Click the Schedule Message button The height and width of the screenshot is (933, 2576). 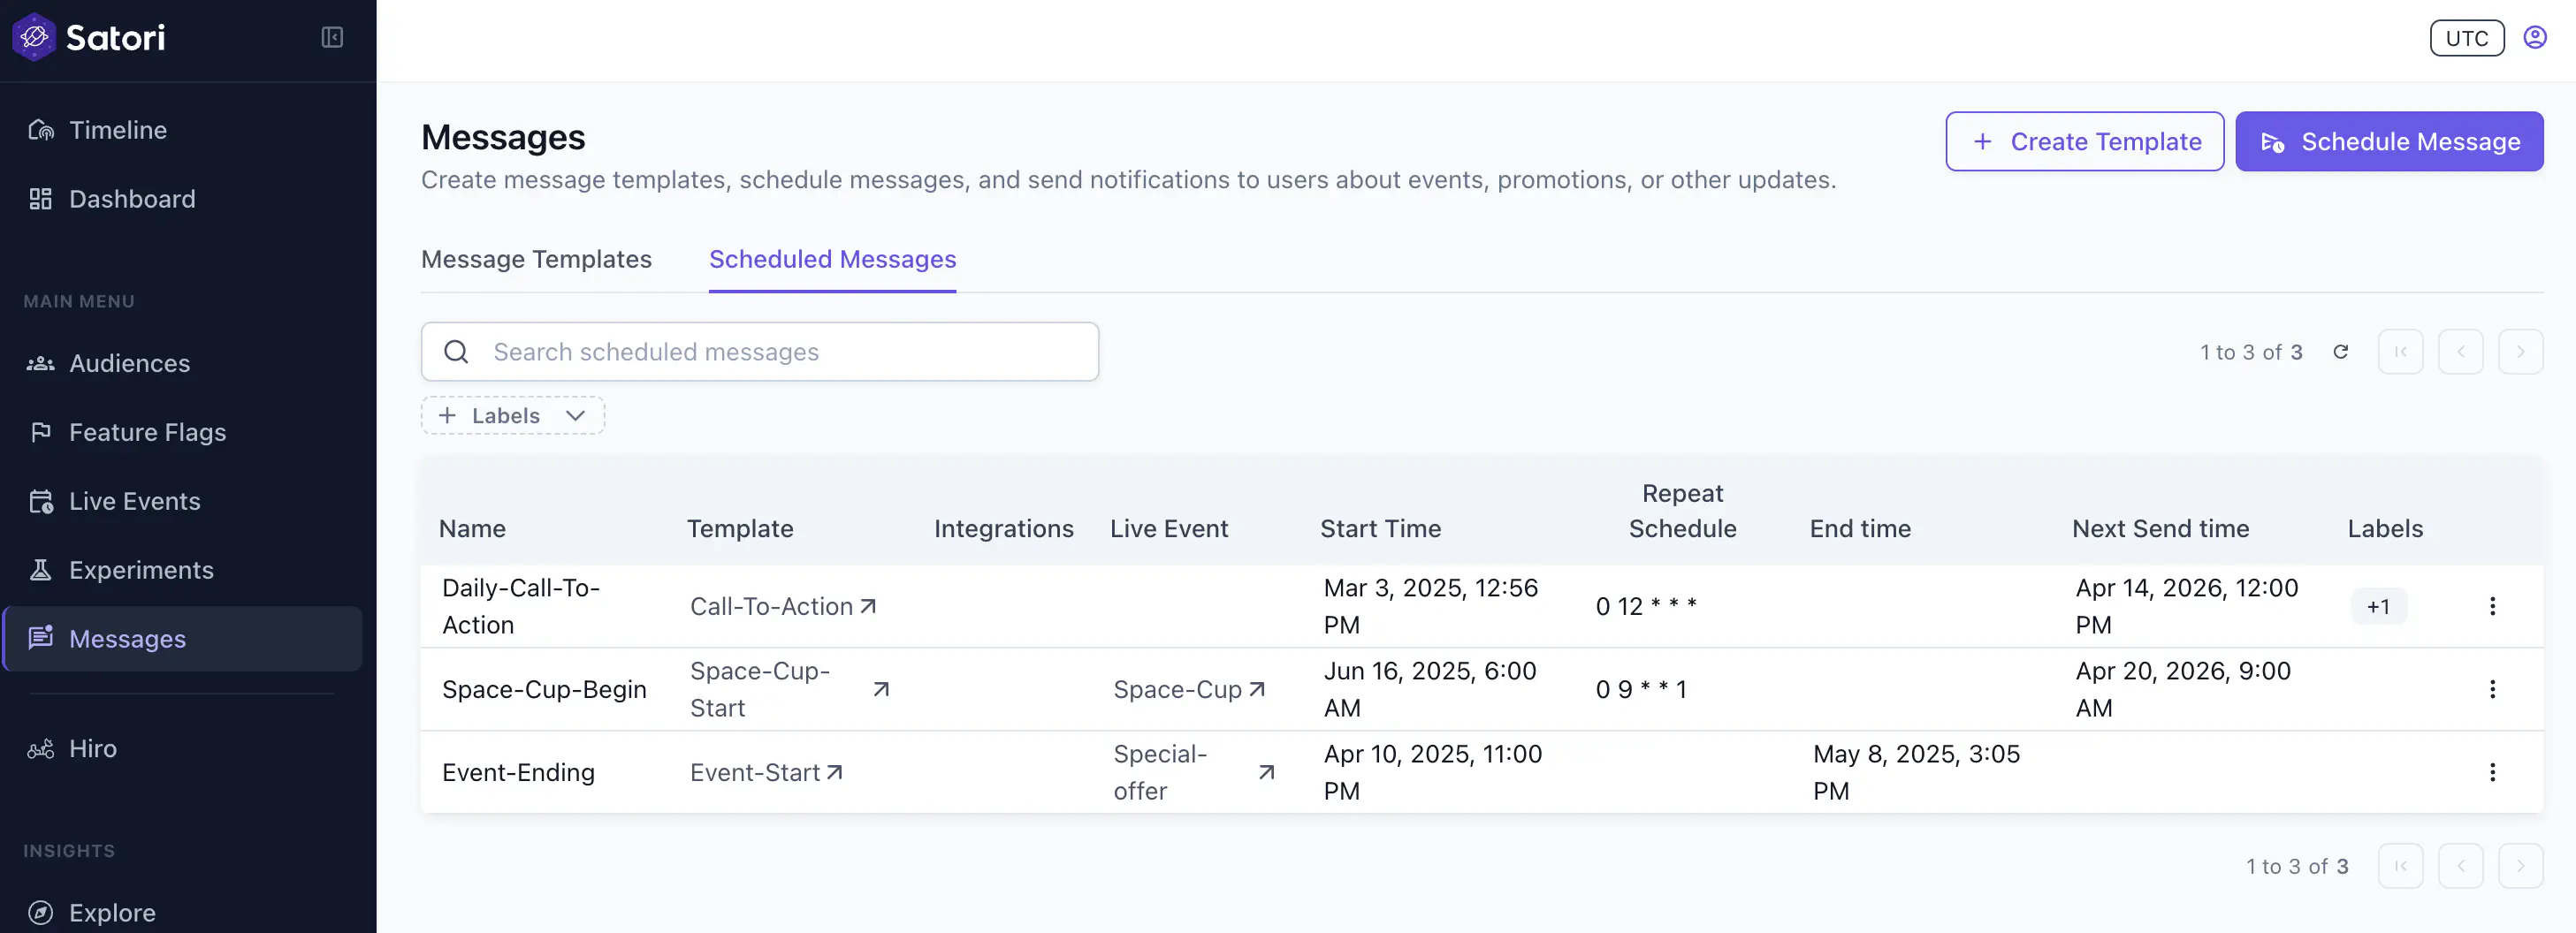point(2389,140)
